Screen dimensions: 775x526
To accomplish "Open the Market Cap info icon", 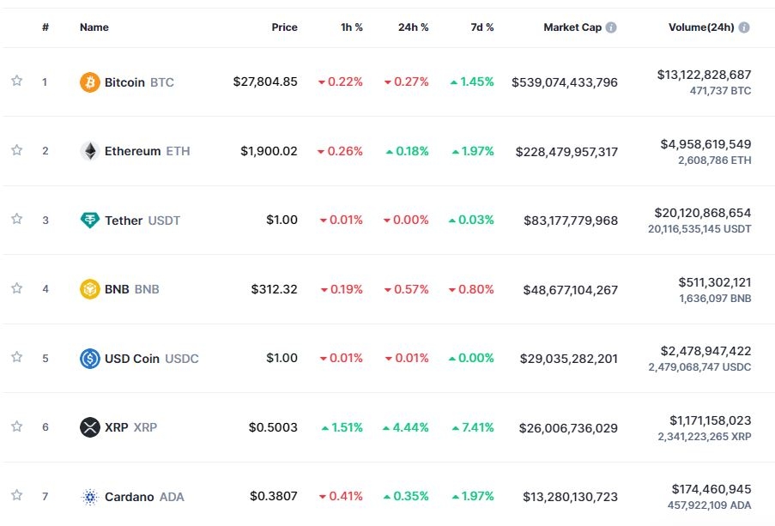I will point(611,27).
